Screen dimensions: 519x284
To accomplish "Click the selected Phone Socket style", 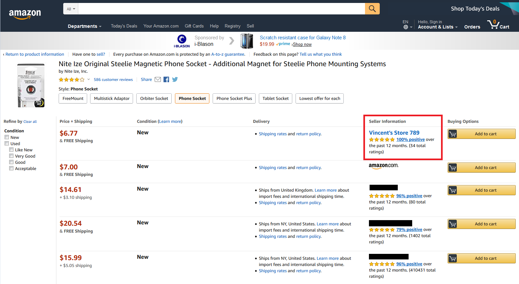I will tap(192, 99).
